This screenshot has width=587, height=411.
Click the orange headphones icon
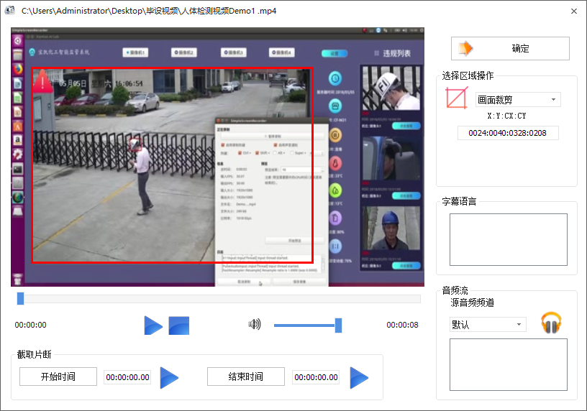[551, 323]
